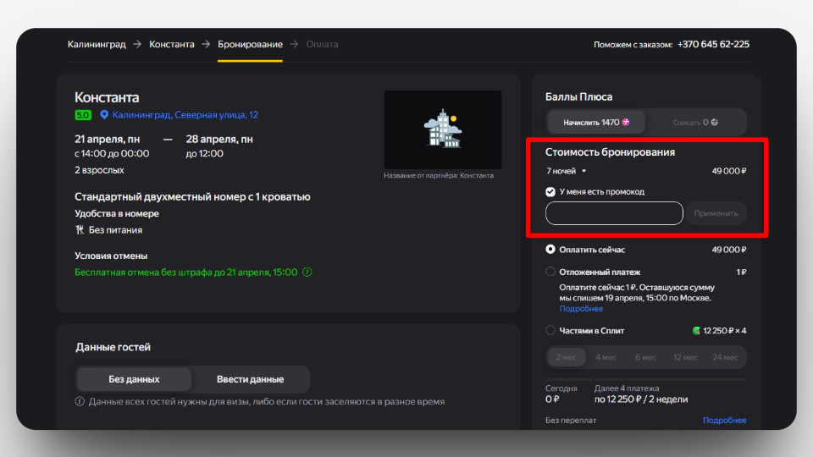Open 'Бронирование' step tab
The image size is (813, 457).
click(x=250, y=45)
